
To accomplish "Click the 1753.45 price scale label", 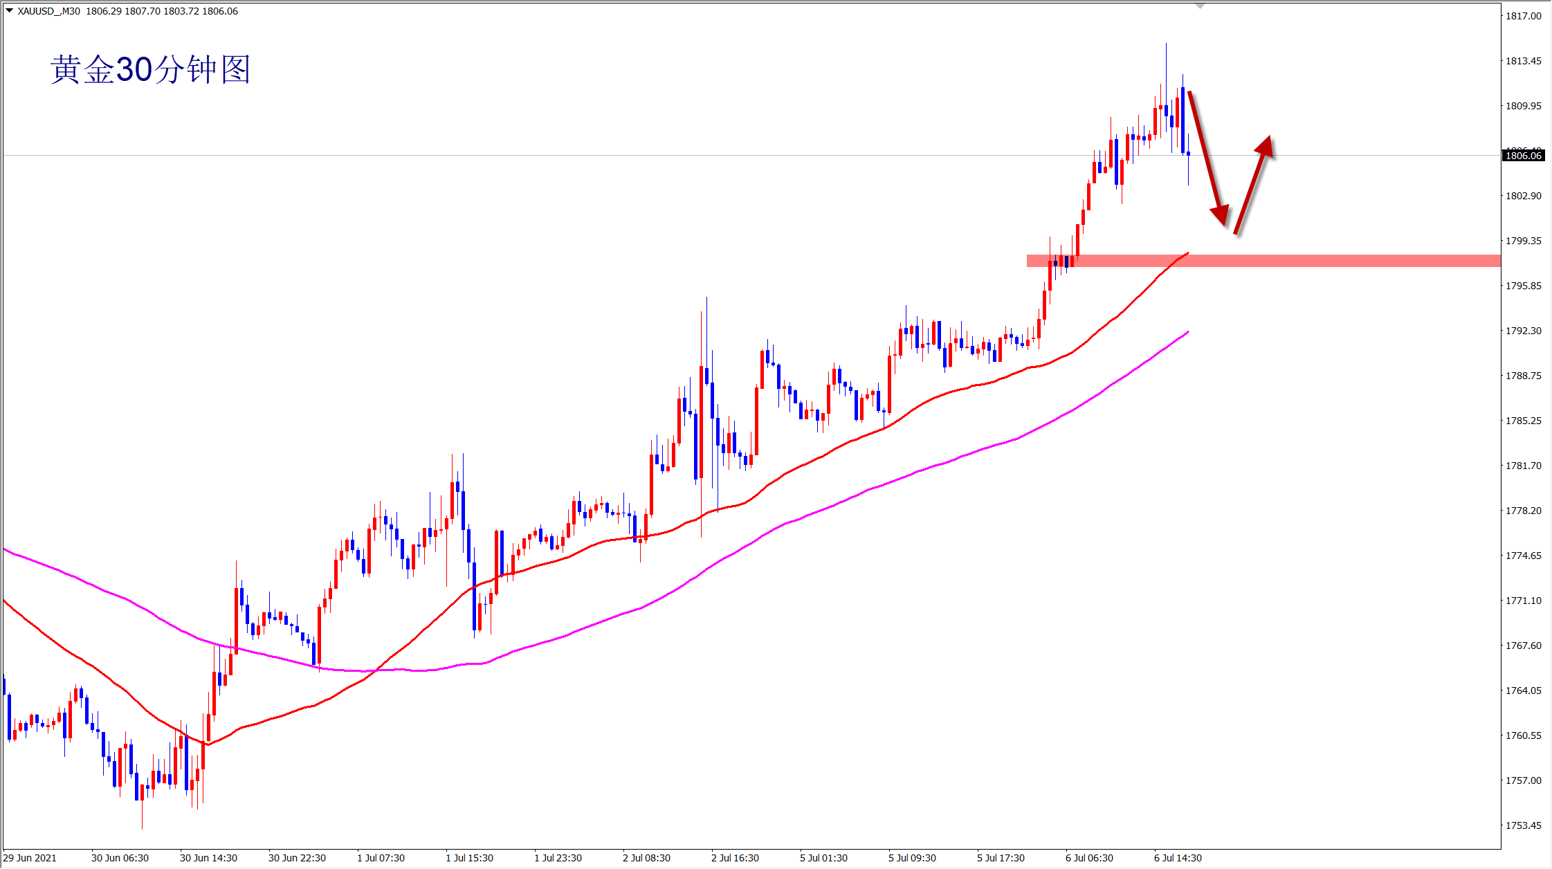I will [1523, 825].
